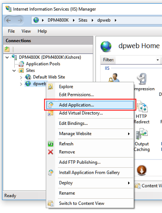Select dpweb site in tree
Screen dimensions: 162x213
[40, 84]
